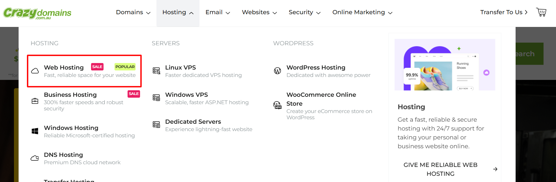The image size is (556, 182).
Task: Expand the Websites menu
Action: coord(259,12)
